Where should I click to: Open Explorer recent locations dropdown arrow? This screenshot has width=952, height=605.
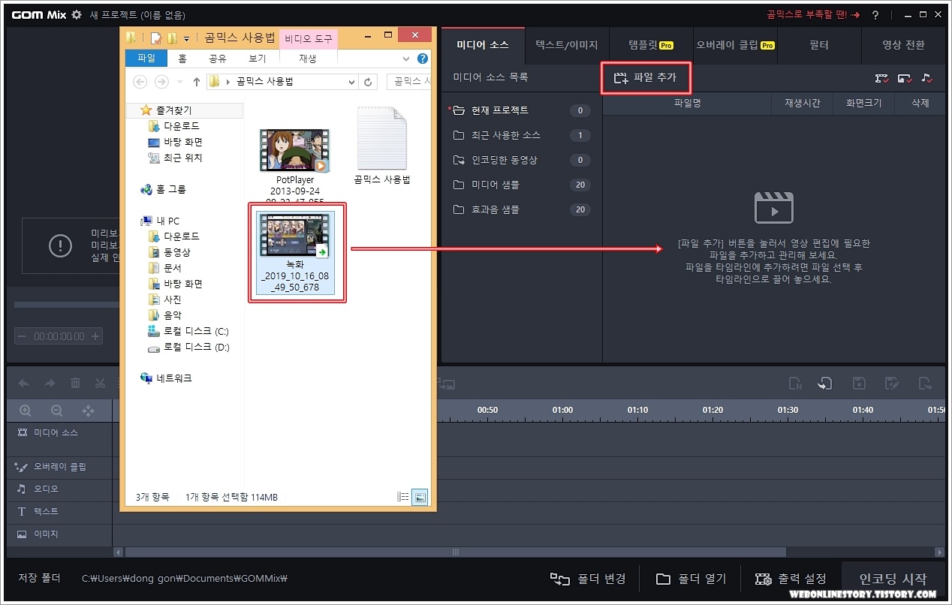[179, 82]
